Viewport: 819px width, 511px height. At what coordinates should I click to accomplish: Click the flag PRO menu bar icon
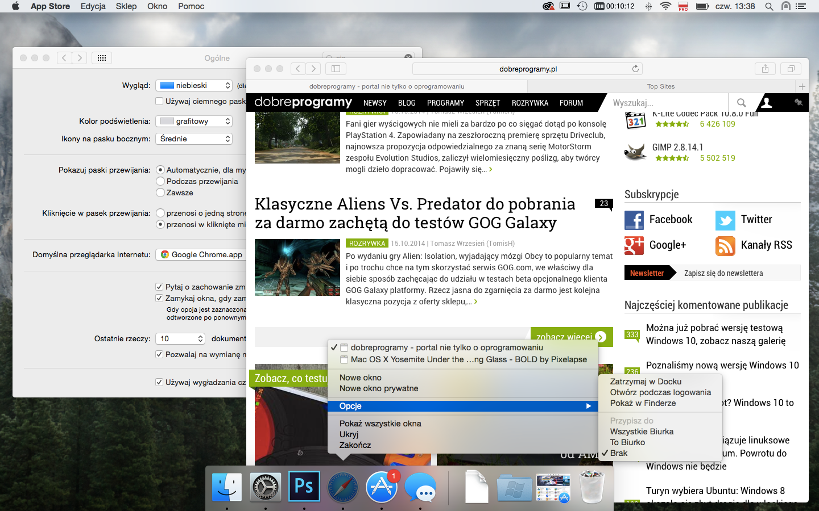click(x=683, y=6)
